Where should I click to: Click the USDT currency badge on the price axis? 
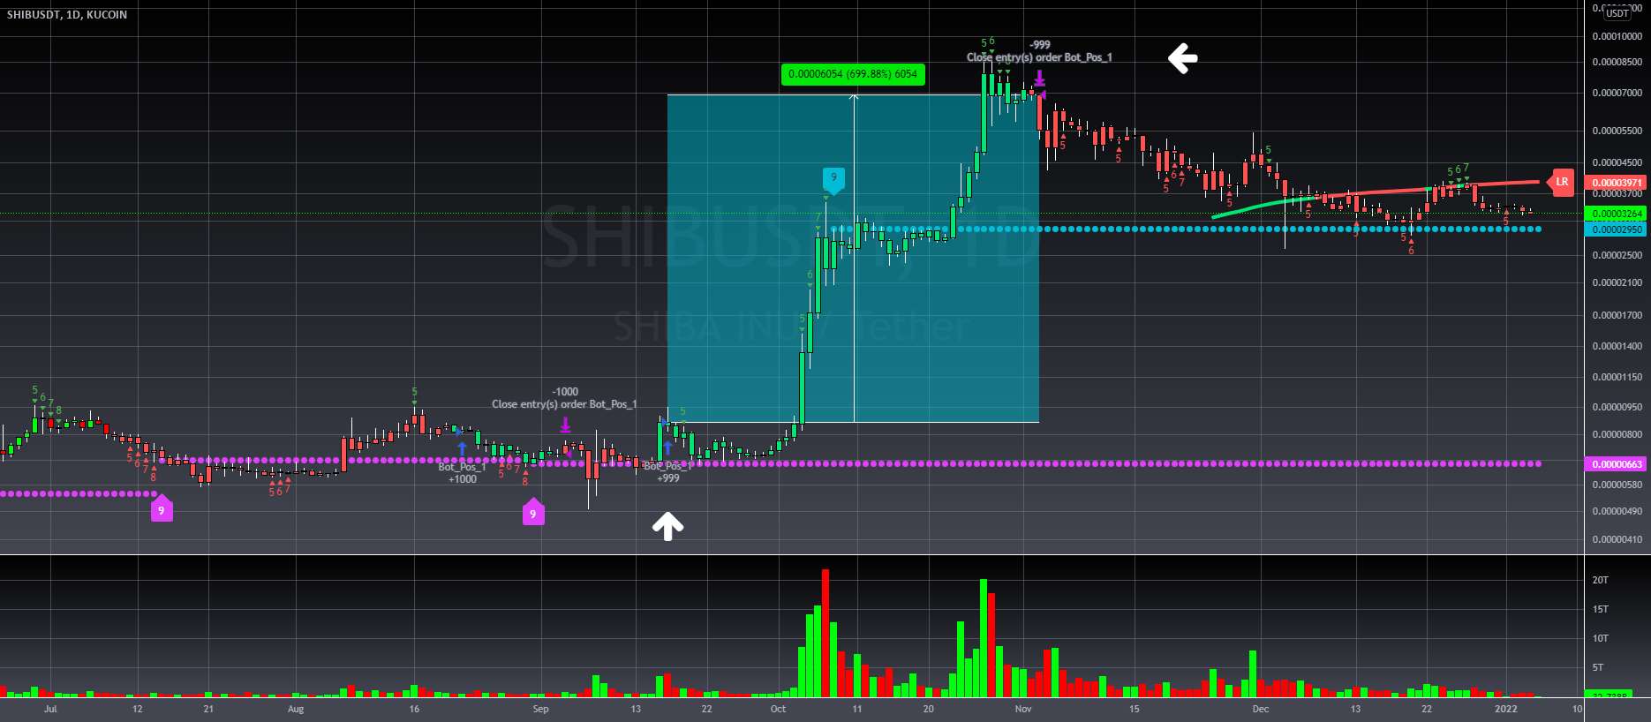coord(1617,13)
